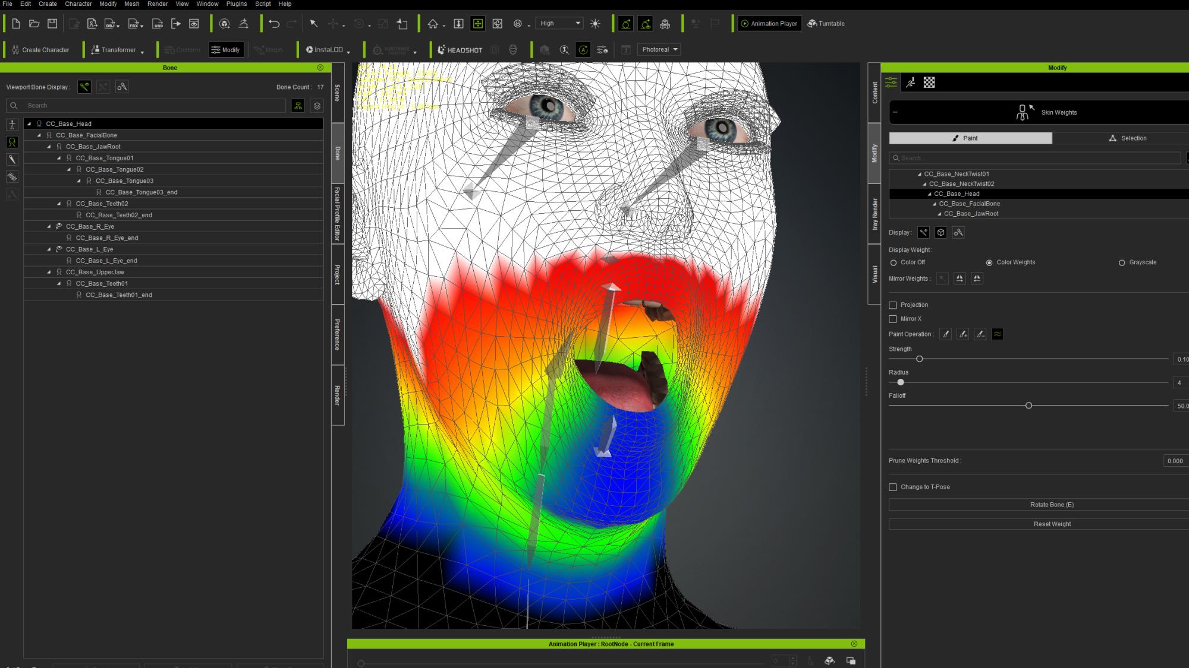Export USD file icon

coord(158,24)
